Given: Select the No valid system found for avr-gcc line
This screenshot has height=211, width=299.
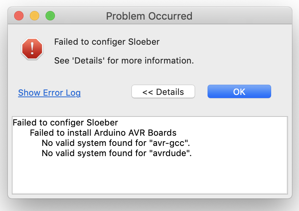Looking at the screenshot, I should [116, 143].
